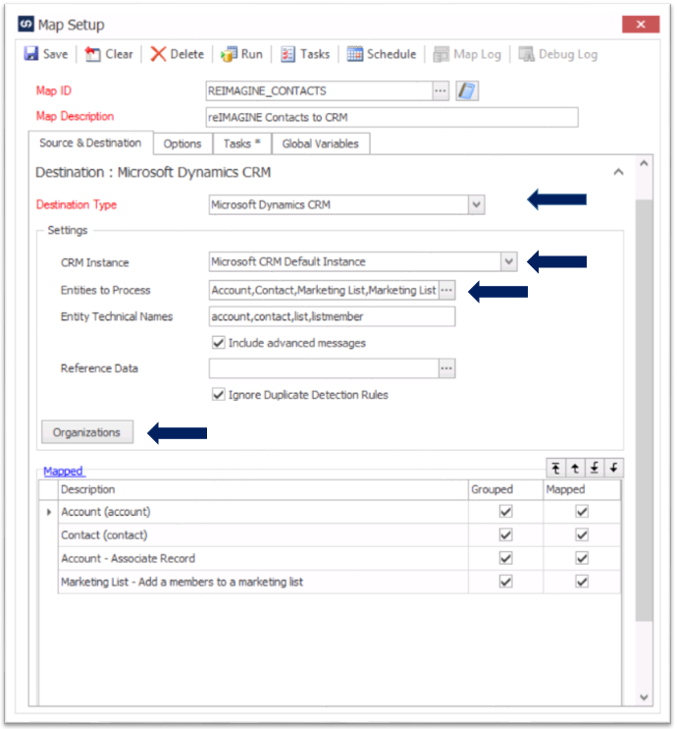Click the Description column header

[263, 489]
